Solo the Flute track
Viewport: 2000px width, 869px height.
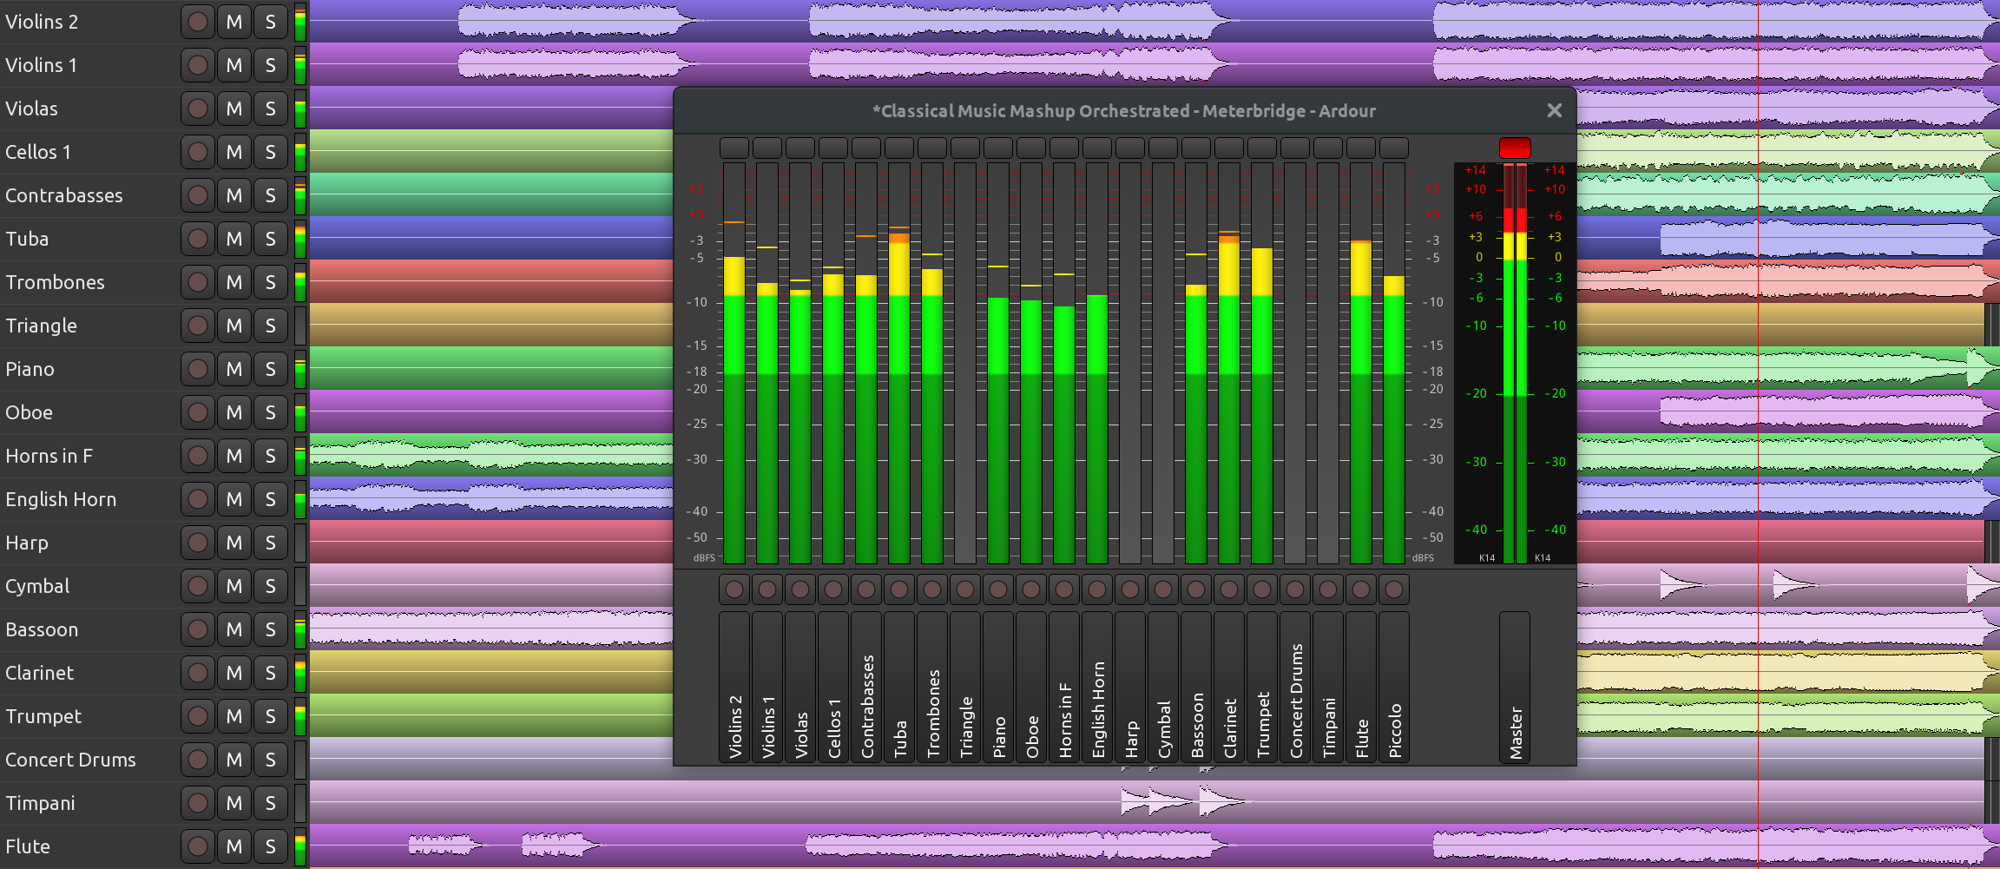[x=271, y=846]
